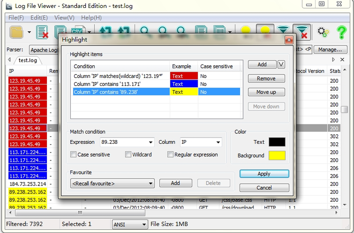Click the IP column header in log table

pos(27,71)
